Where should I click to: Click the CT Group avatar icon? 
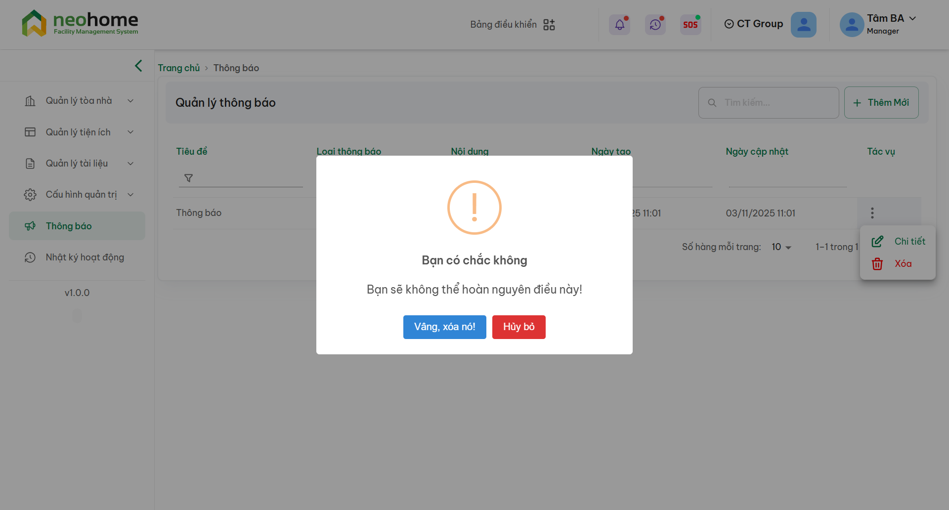pos(803,24)
